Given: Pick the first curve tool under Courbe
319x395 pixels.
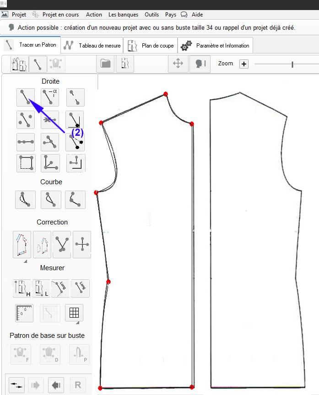Looking at the screenshot, I should click(25, 200).
